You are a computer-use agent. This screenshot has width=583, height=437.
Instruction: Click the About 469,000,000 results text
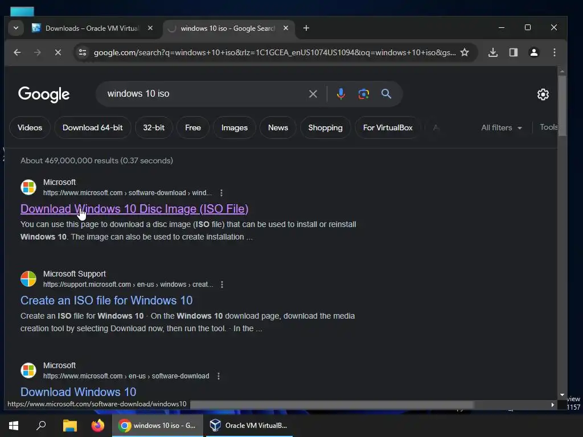point(97,160)
